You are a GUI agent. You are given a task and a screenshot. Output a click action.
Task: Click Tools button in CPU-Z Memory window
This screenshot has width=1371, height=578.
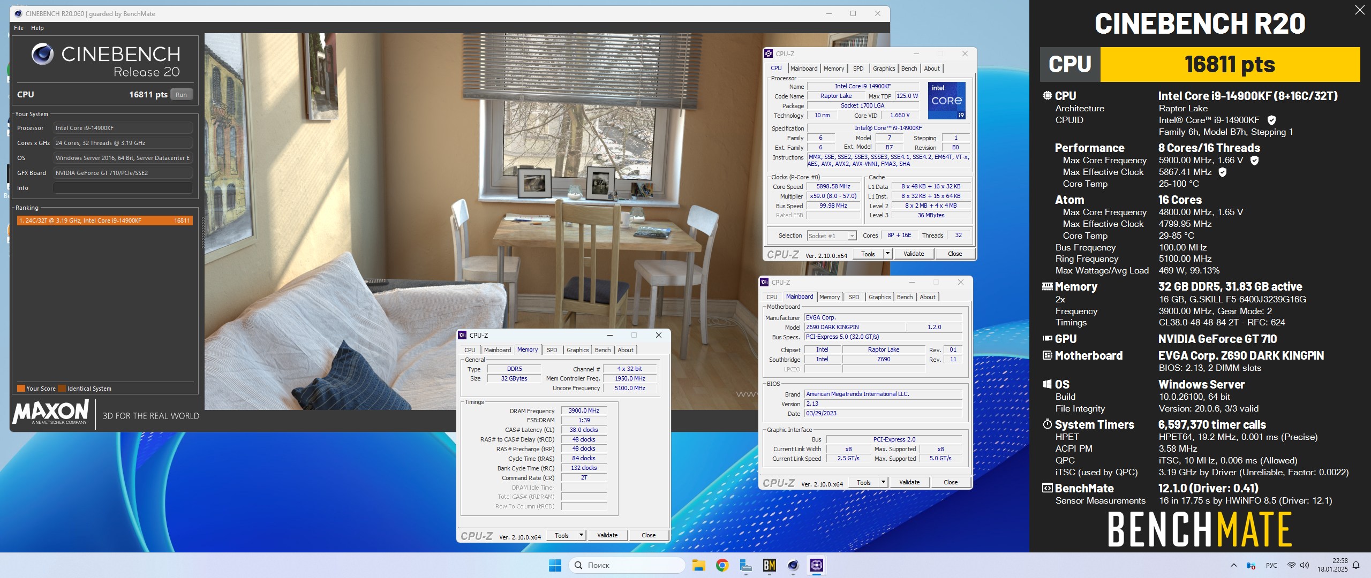click(562, 536)
